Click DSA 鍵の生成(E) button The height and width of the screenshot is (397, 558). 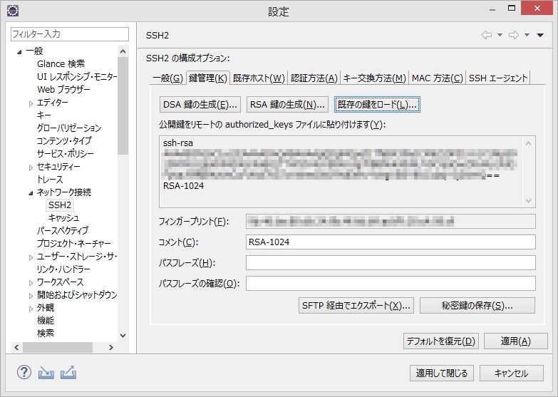(x=200, y=105)
